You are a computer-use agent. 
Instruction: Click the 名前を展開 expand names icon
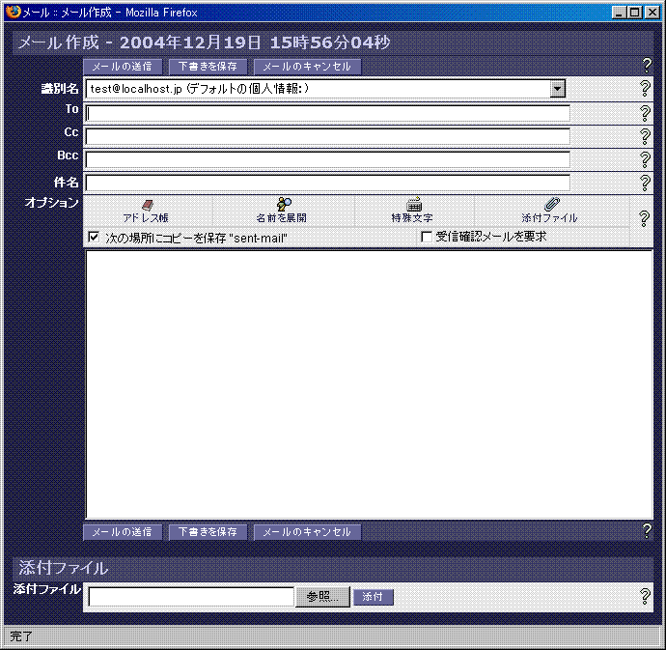click(284, 205)
